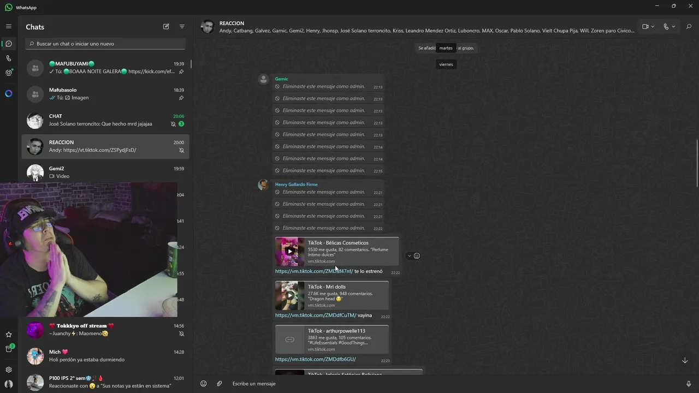
Task: Open the Calls tab in sidebar
Action: click(8, 58)
